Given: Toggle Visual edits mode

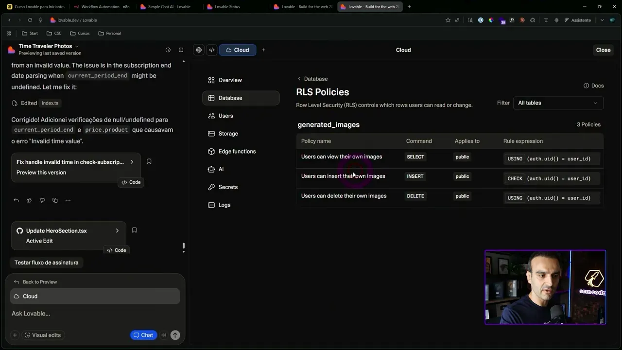Looking at the screenshot, I should pyautogui.click(x=43, y=335).
